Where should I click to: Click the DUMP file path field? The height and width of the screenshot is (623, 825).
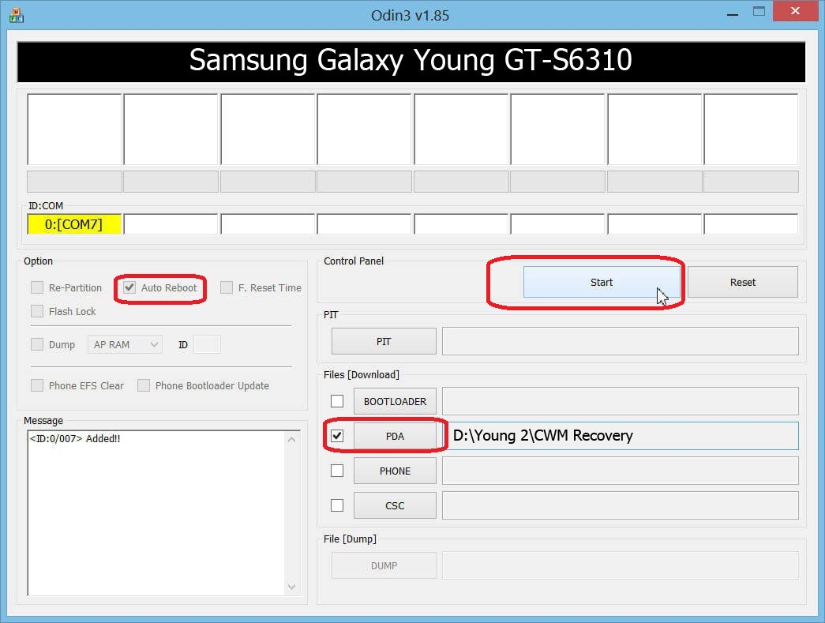pyautogui.click(x=621, y=565)
